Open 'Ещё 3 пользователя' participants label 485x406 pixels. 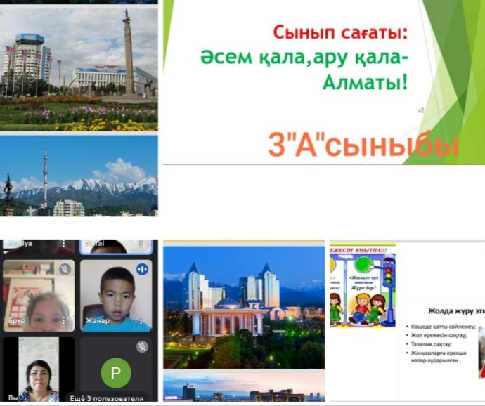pyautogui.click(x=107, y=398)
